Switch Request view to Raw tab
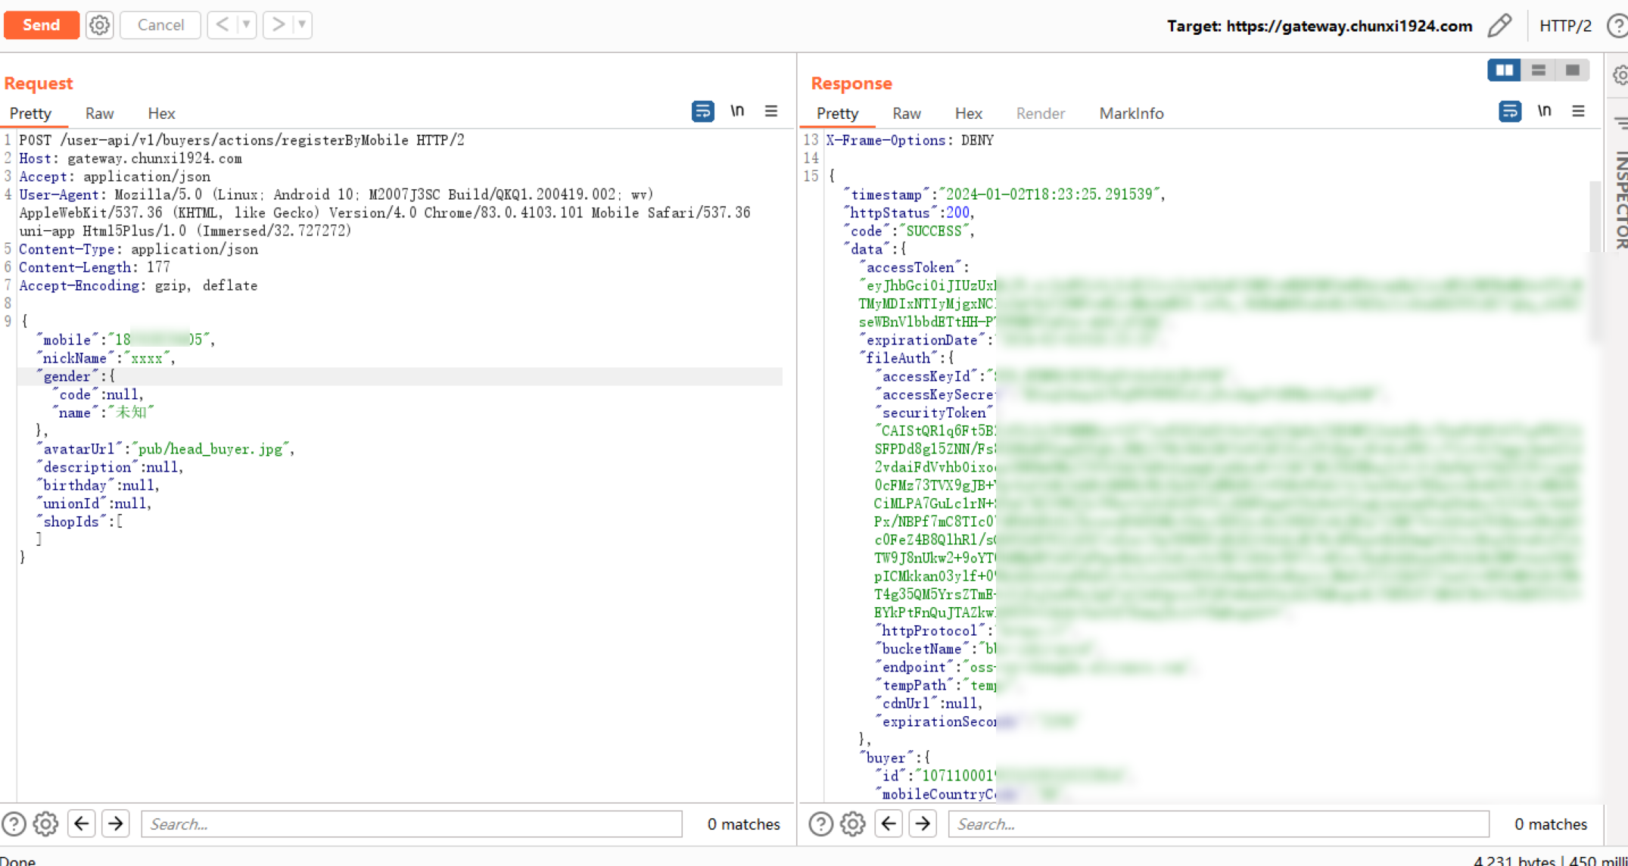Screen dimensions: 1628x866 (99, 114)
